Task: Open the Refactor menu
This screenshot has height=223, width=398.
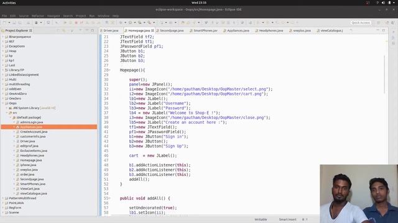Action: tap(38, 15)
